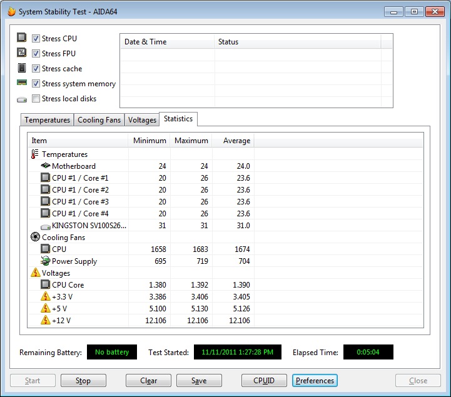Click the chip icon for CPU #1 / Core #4
The height and width of the screenshot is (397, 451).
tap(45, 213)
